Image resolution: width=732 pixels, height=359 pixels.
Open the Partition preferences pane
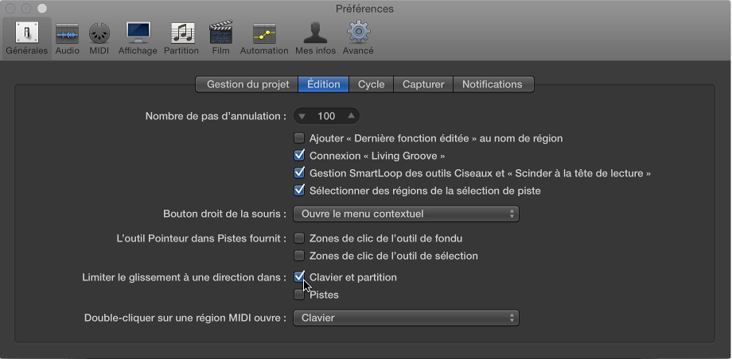[x=181, y=37]
